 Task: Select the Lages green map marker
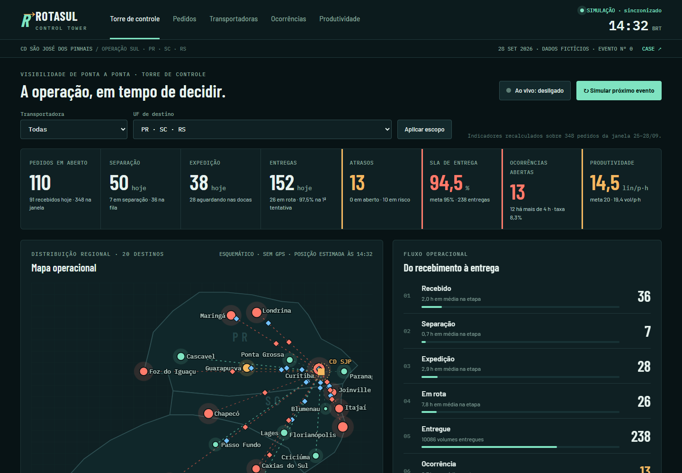[x=284, y=433]
